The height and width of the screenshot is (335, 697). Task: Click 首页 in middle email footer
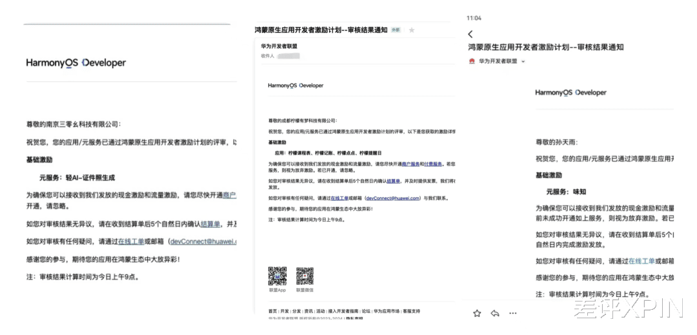point(272,311)
